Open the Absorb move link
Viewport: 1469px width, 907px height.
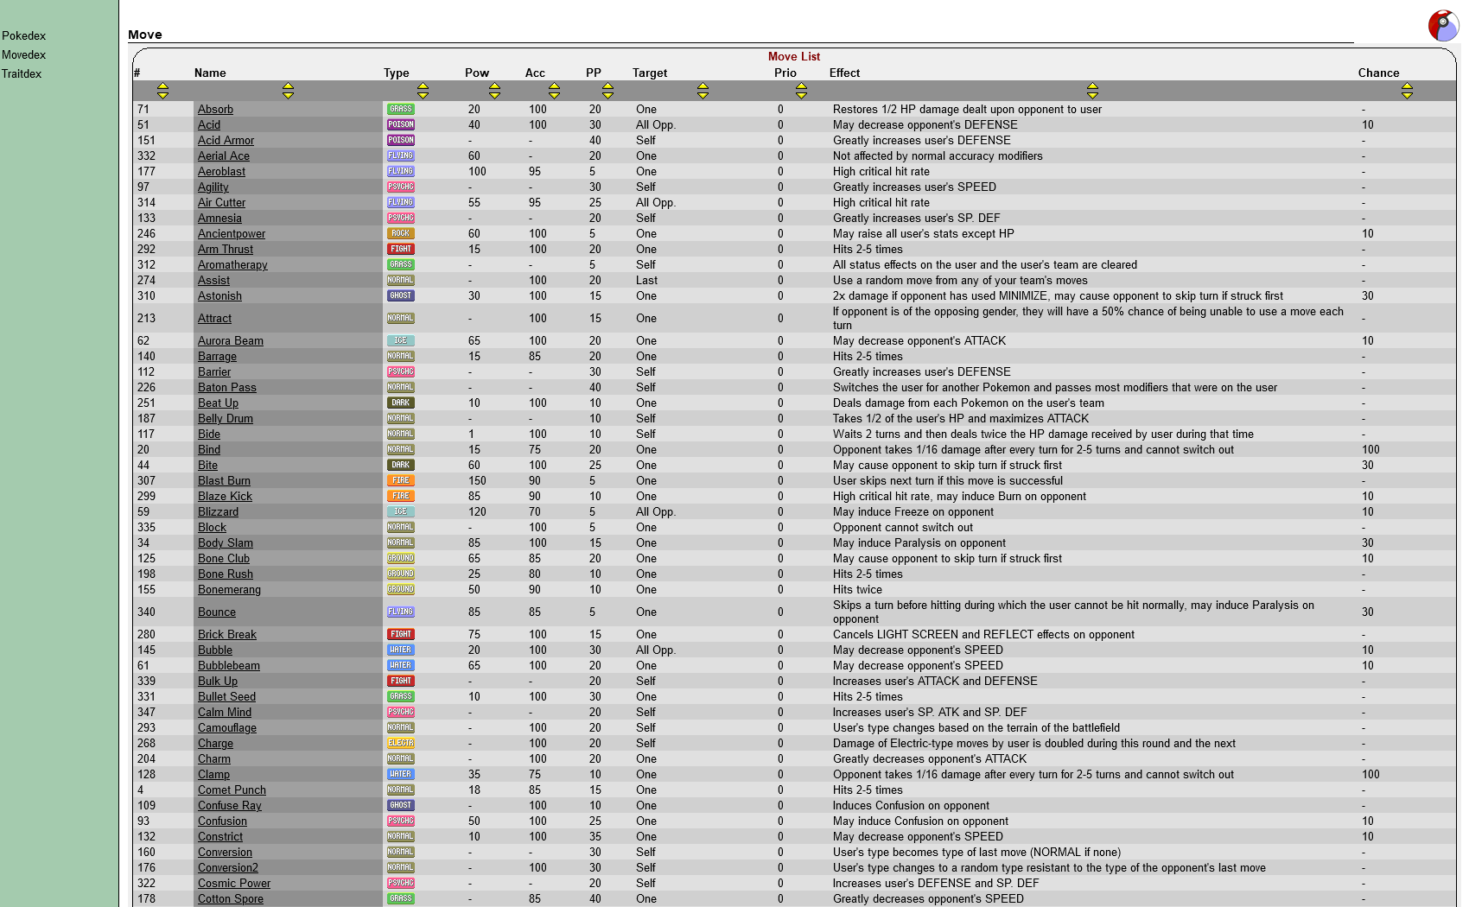[x=215, y=109]
